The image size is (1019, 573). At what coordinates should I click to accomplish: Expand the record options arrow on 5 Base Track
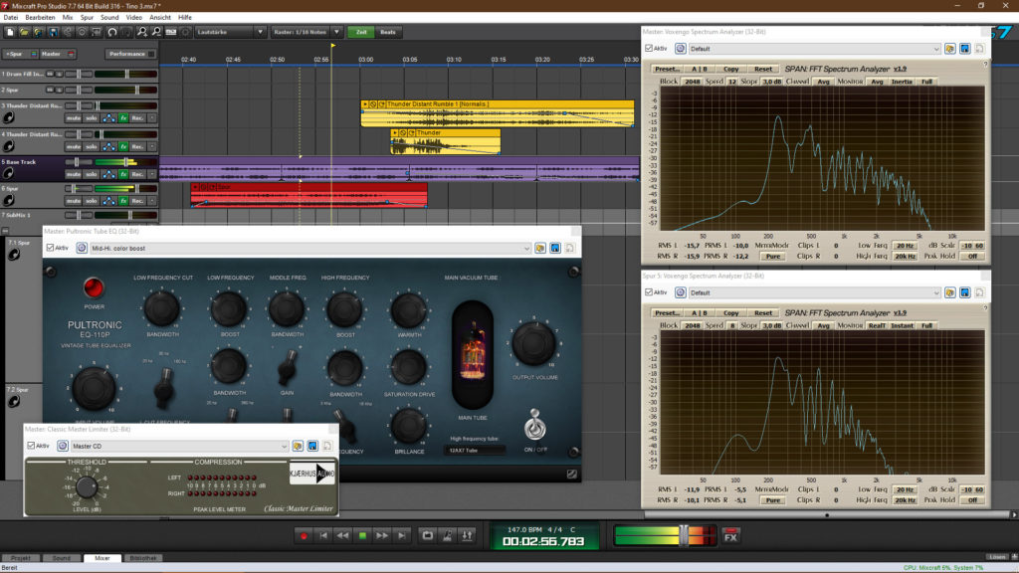[x=152, y=174]
